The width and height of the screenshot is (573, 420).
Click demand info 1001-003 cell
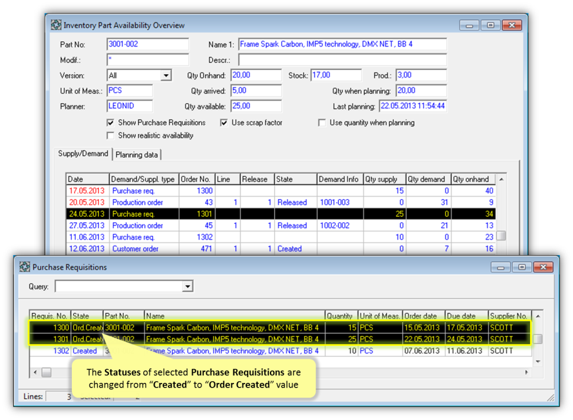pos(340,202)
